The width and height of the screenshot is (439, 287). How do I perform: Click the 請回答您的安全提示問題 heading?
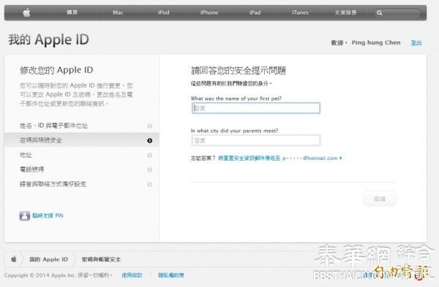point(239,70)
